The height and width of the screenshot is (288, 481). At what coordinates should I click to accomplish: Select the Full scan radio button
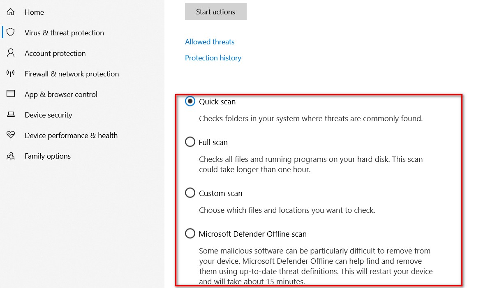[x=190, y=142]
